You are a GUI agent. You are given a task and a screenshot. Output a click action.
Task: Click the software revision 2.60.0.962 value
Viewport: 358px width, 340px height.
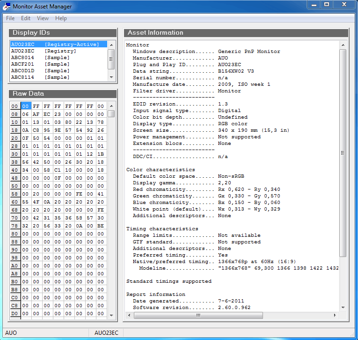[234, 308]
